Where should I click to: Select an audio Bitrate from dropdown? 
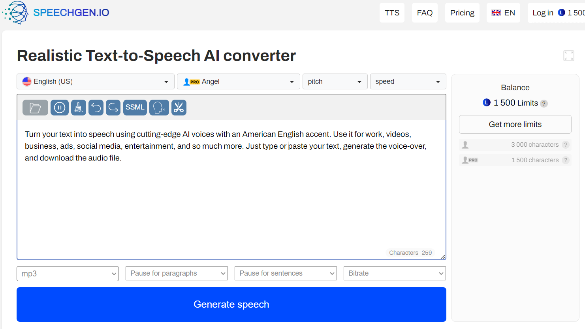click(394, 273)
